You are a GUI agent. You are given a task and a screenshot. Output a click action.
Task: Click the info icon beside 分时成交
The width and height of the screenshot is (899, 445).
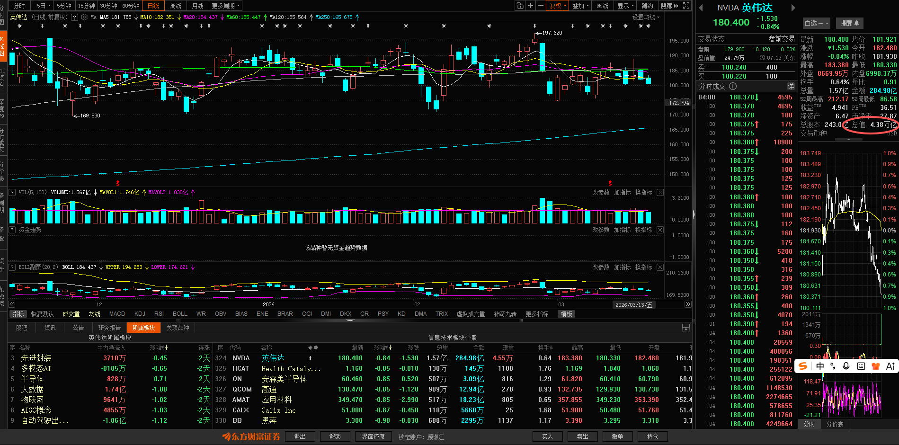(733, 86)
